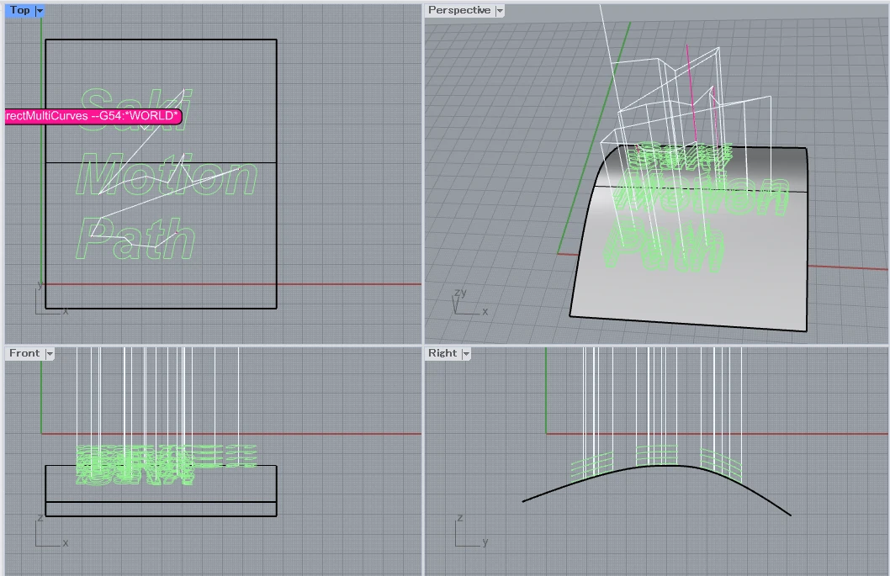The height and width of the screenshot is (576, 890).
Task: Activate the Right viewport title label
Action: pos(442,353)
